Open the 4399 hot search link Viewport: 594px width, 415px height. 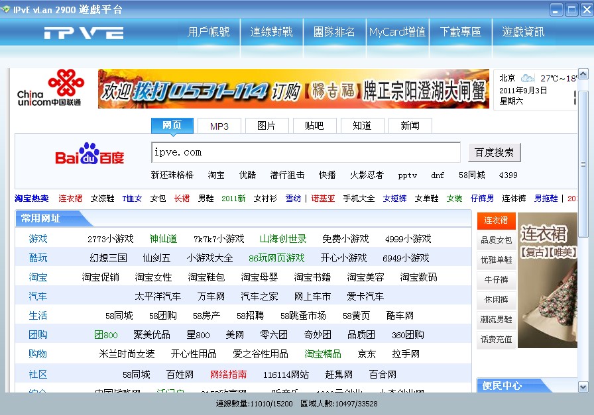(508, 175)
